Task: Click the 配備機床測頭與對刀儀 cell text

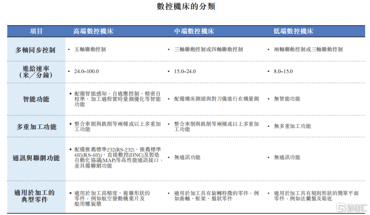Action: pyautogui.click(x=216, y=99)
